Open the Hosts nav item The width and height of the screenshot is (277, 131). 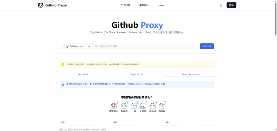(x=161, y=5)
